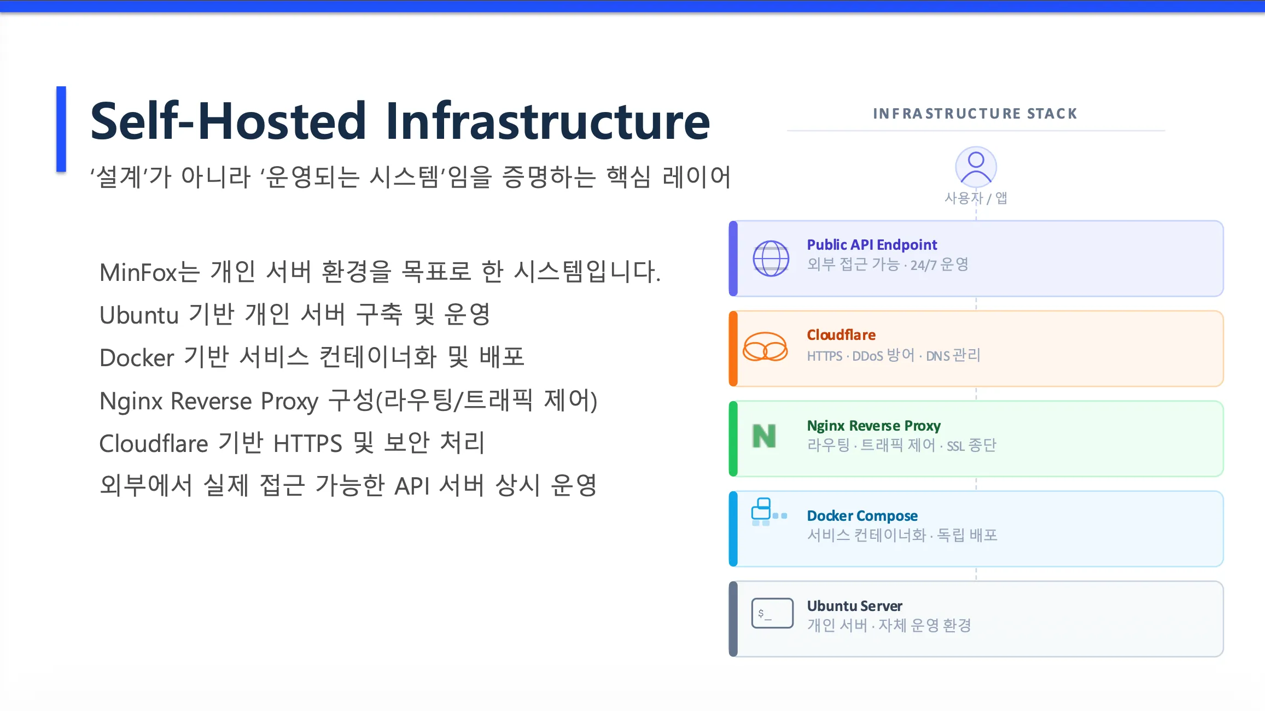
Task: Click the Cloudflare HTTPS bullet line
Action: tap(292, 443)
